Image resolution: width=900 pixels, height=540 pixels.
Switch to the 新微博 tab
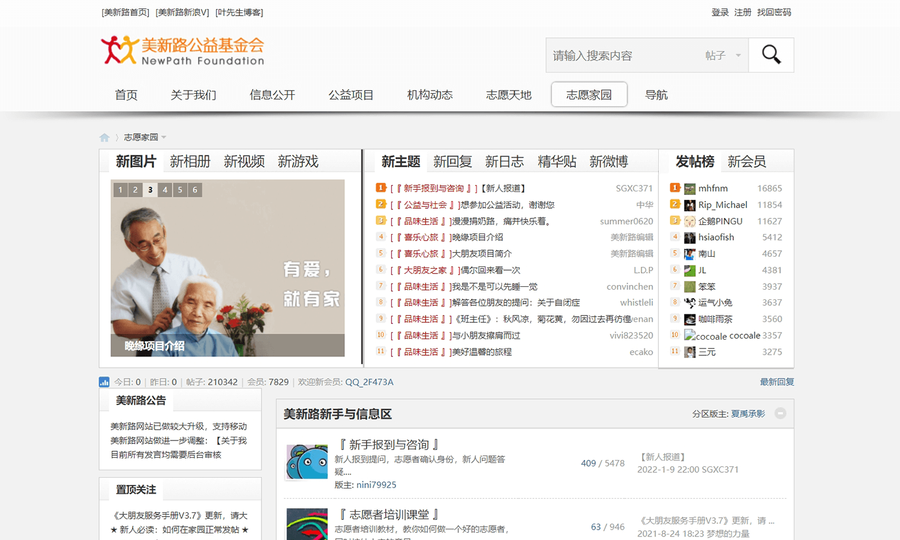tap(609, 161)
